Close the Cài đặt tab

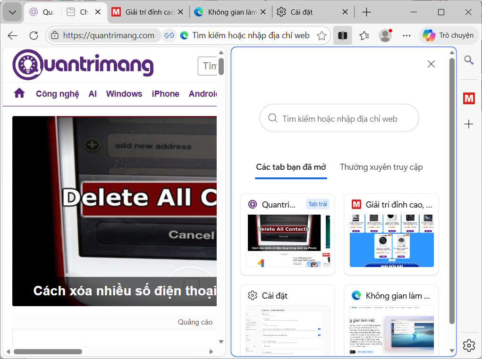(345, 12)
